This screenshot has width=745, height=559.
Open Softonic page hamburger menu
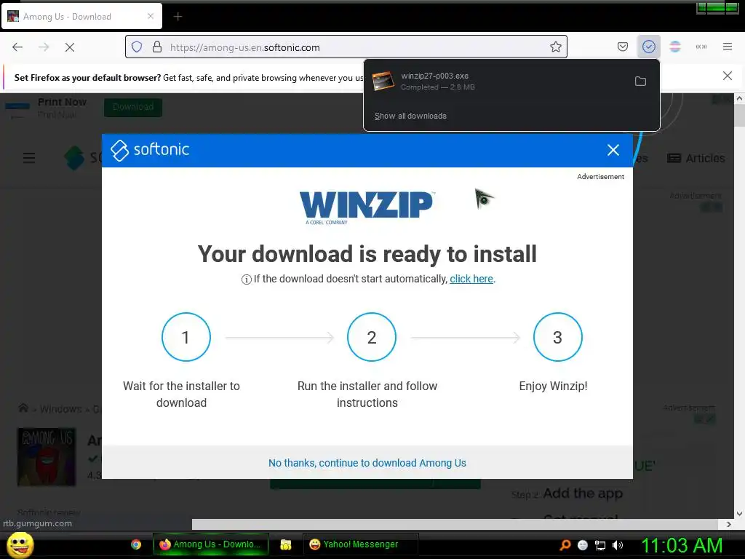click(x=29, y=158)
